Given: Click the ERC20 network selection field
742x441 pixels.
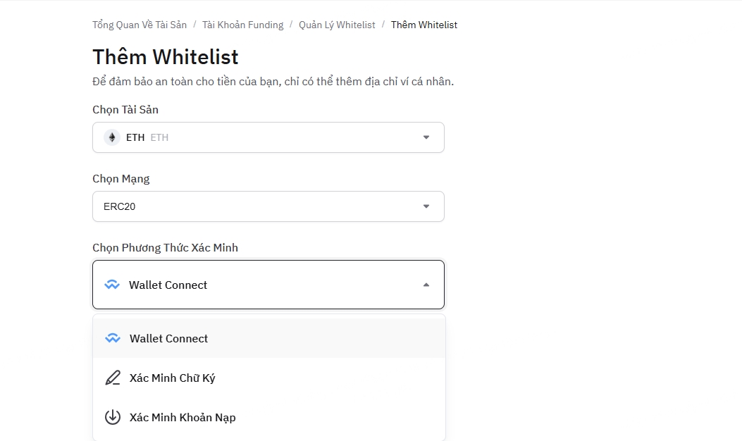Looking at the screenshot, I should click(x=268, y=206).
